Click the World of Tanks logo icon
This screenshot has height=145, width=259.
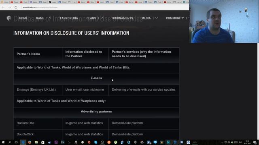[8, 18]
